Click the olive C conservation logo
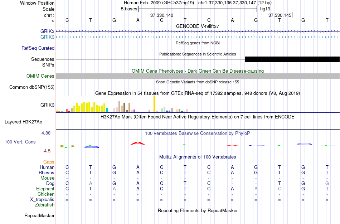The height and width of the screenshot is (224, 340). [67, 146]
